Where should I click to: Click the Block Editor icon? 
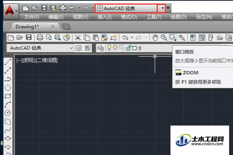point(114,38)
